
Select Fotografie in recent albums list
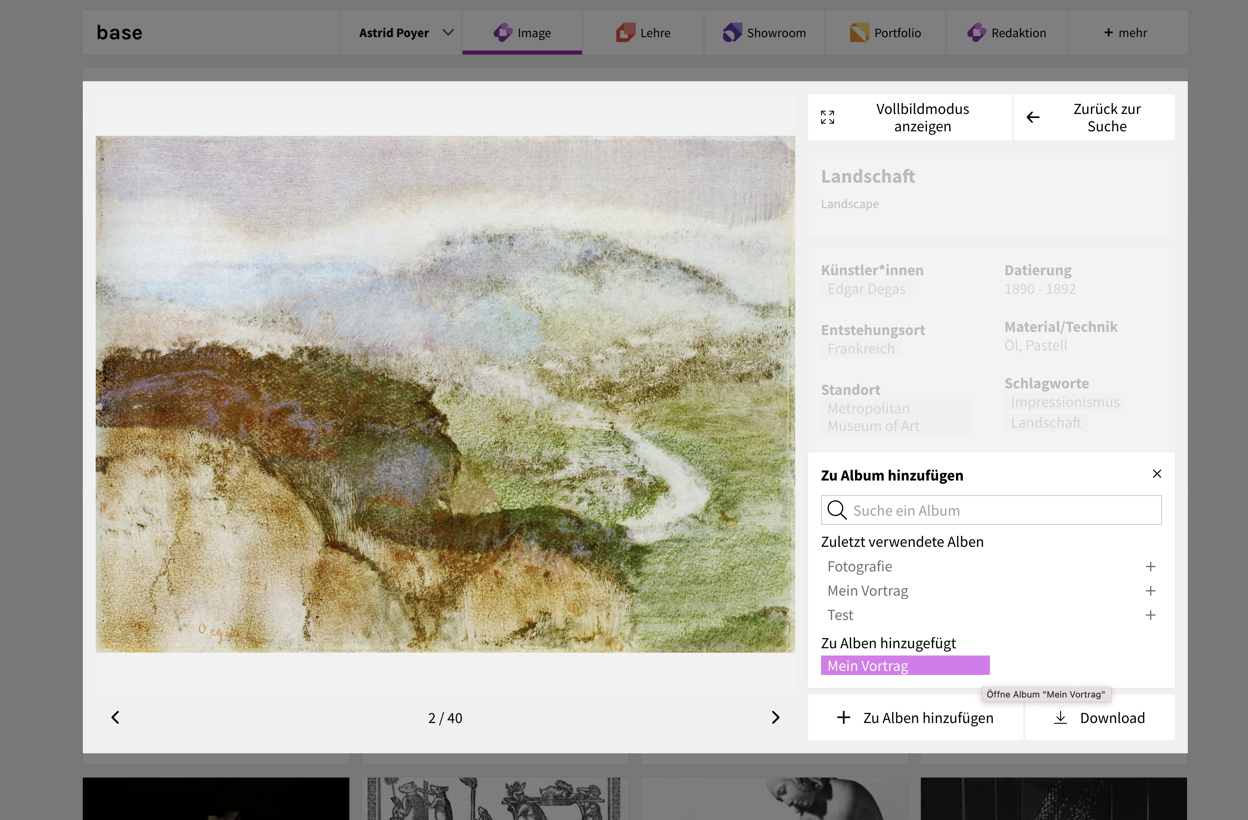point(859,567)
